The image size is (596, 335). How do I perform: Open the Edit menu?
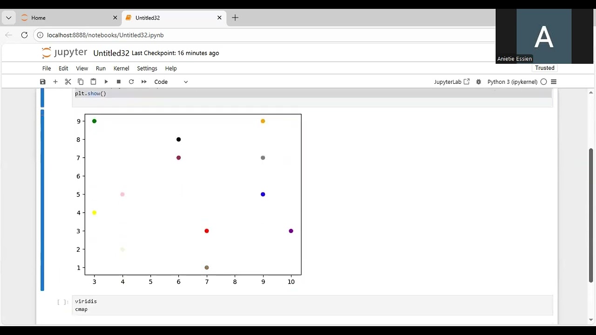(63, 68)
